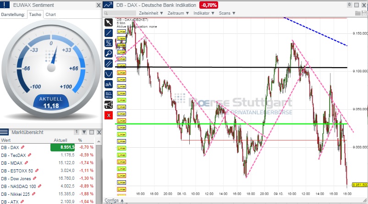The height and width of the screenshot is (204, 368).
Task: Select the percent retracement tool
Action: coord(109,43)
